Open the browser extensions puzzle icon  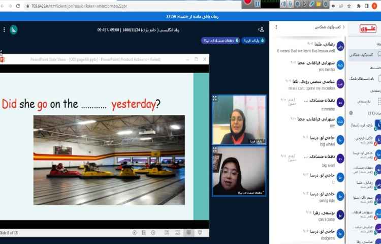[x=359, y=6]
